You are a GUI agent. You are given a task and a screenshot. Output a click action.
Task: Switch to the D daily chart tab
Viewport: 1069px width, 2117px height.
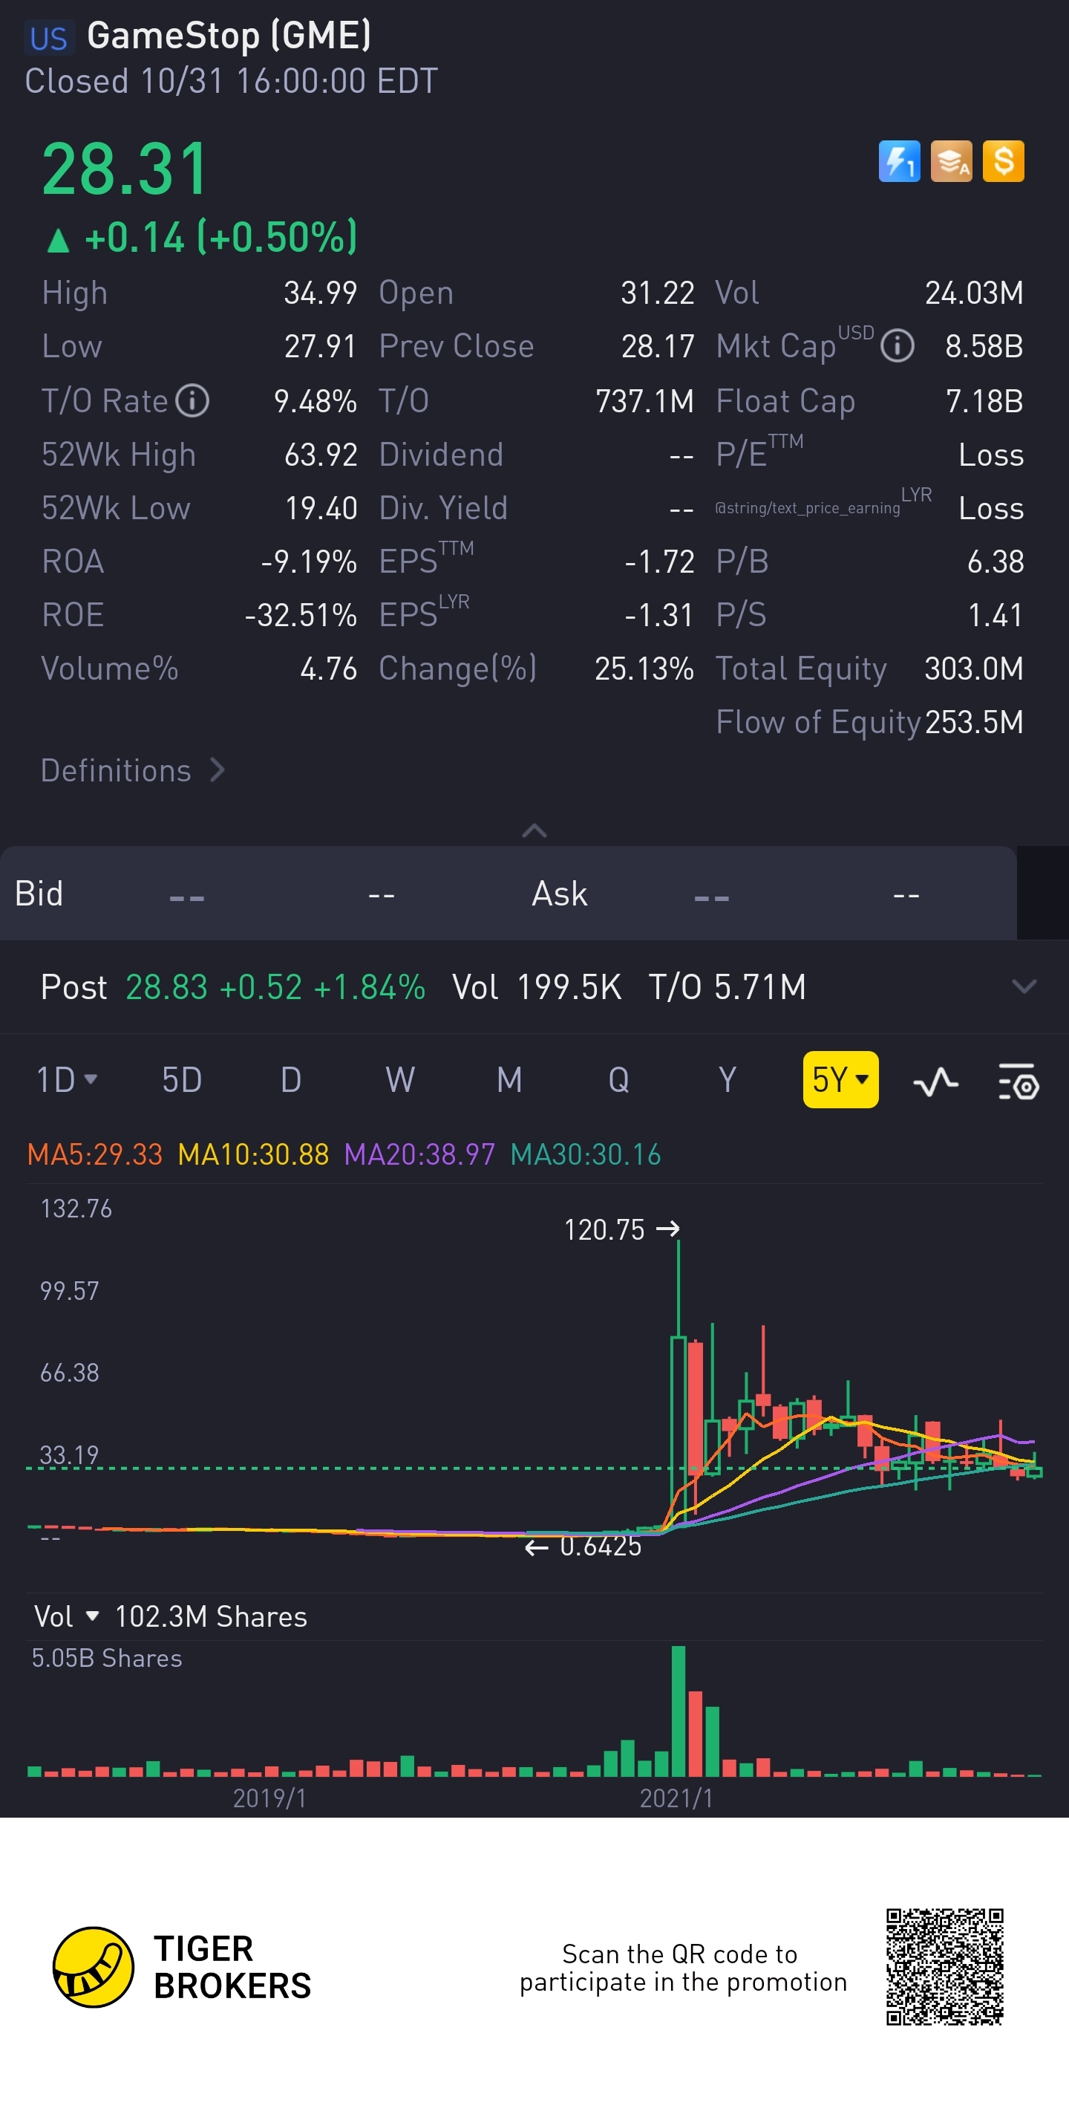click(x=291, y=1080)
